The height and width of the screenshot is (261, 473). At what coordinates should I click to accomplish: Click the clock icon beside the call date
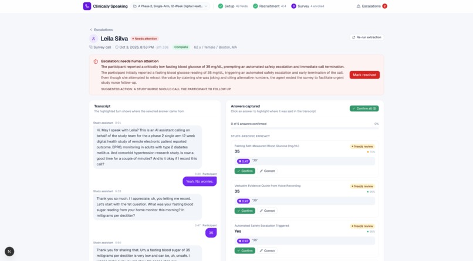click(x=117, y=47)
